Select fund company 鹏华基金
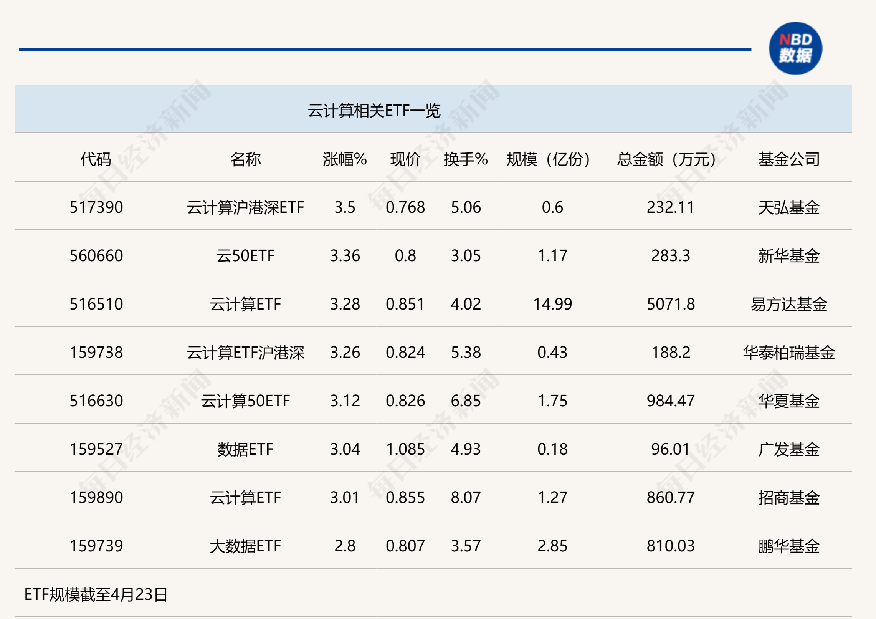 tap(789, 546)
